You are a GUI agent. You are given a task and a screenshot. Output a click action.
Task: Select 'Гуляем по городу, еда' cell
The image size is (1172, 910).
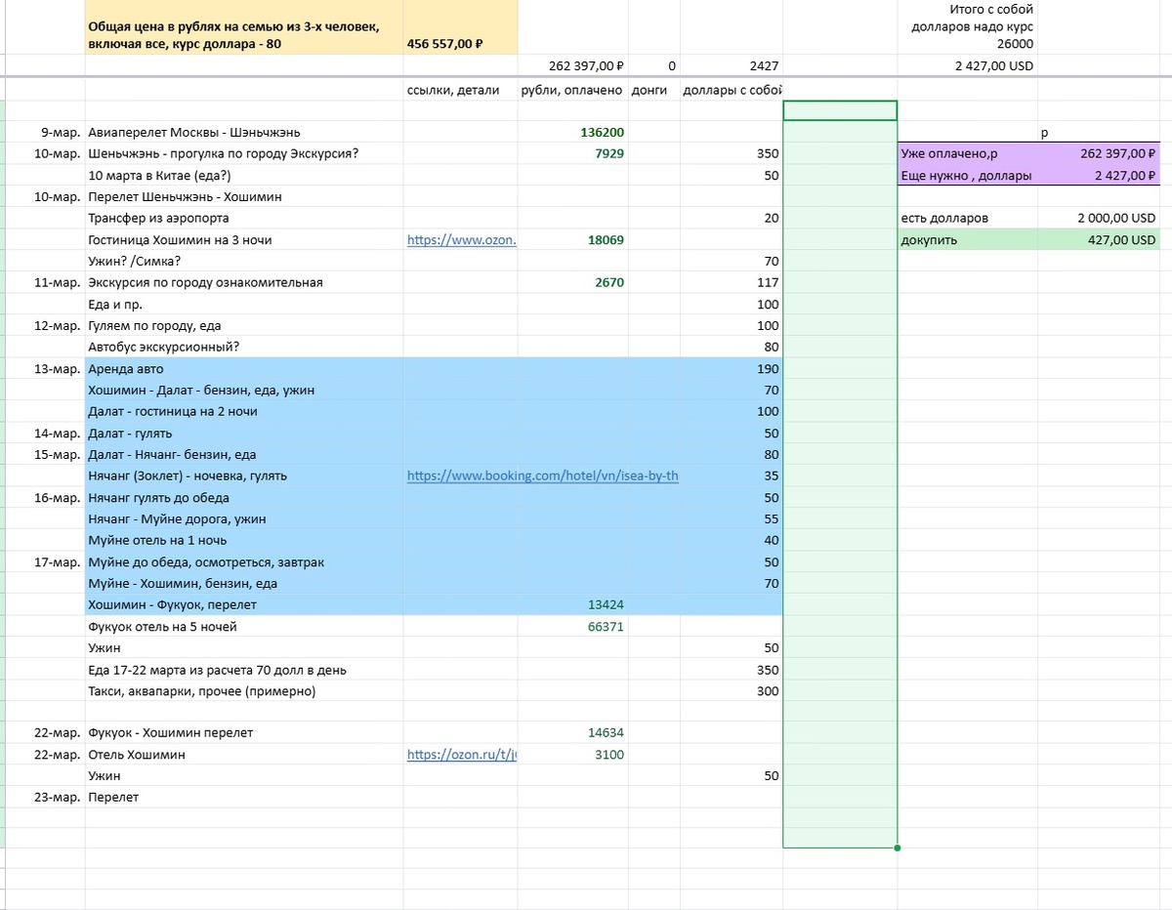pyautogui.click(x=244, y=326)
